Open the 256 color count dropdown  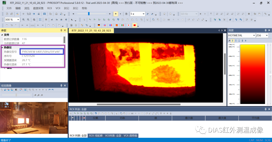(x=267, y=35)
